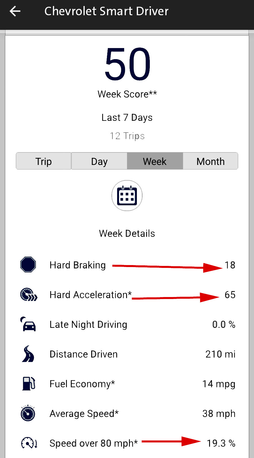Tap the Distance Driven road icon
Viewport: 254px width, 458px height.
coord(28,354)
